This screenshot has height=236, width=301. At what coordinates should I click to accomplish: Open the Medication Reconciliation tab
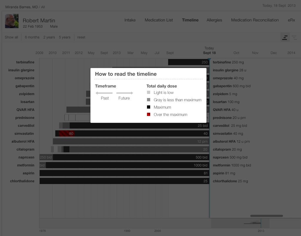coord(255,20)
